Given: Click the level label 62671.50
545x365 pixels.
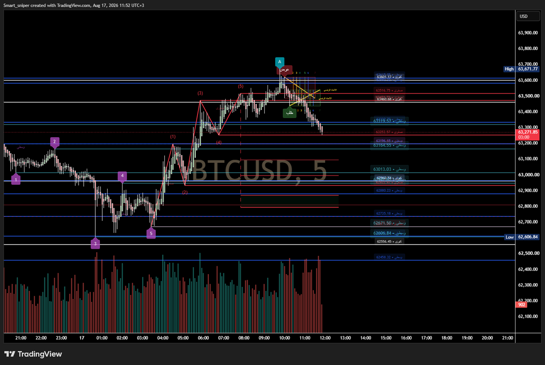Looking at the screenshot, I should [390, 223].
